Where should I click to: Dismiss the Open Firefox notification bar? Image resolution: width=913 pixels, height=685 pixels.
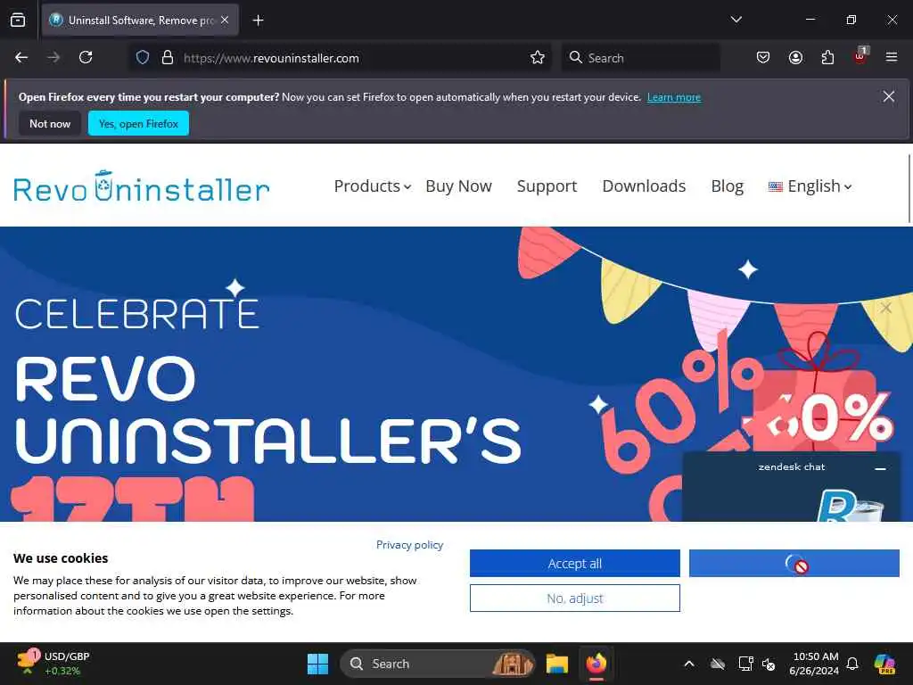(x=889, y=96)
